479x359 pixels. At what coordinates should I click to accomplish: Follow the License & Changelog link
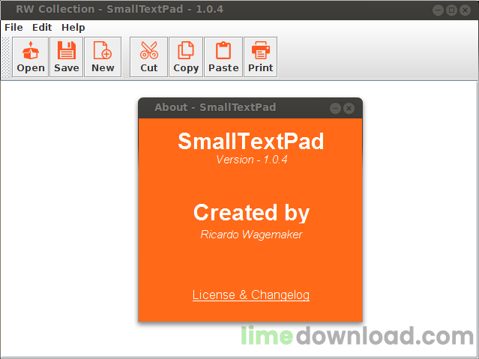pos(251,295)
